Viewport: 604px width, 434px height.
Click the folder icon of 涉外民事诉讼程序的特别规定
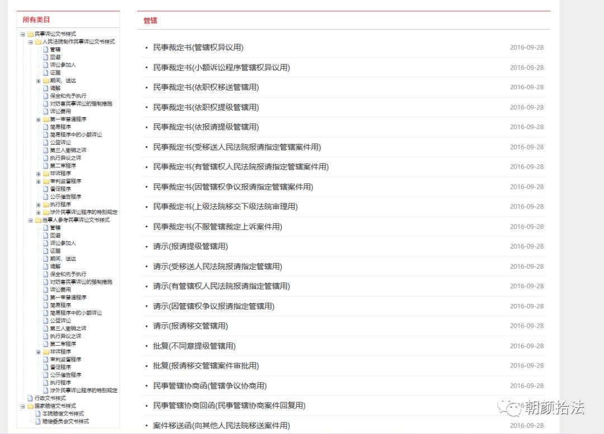(46, 212)
